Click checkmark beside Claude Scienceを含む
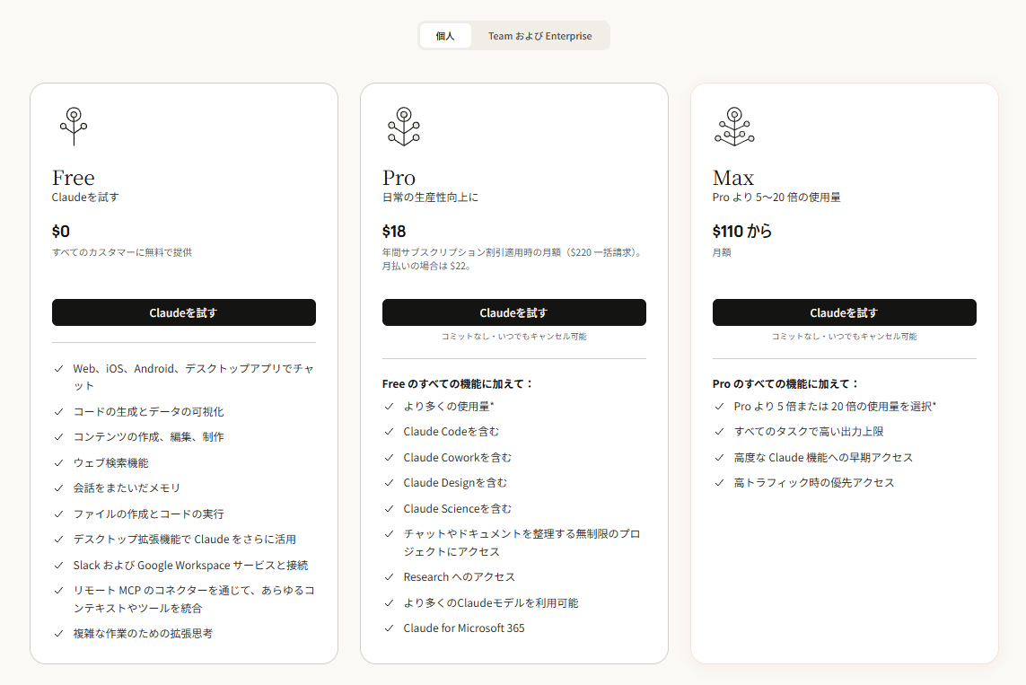Image resolution: width=1026 pixels, height=685 pixels. [x=390, y=509]
